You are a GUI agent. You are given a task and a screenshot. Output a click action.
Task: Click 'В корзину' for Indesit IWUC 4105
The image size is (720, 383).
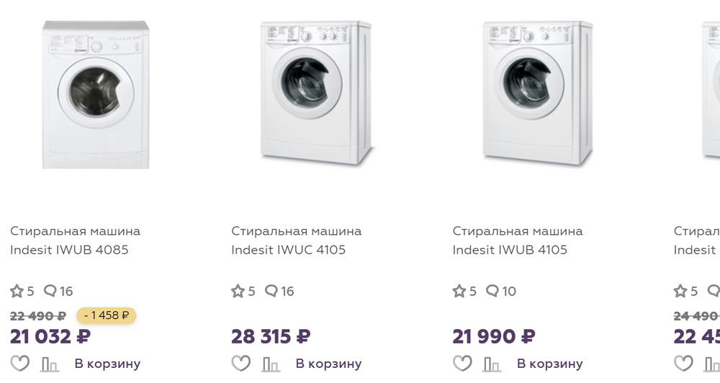point(329,364)
